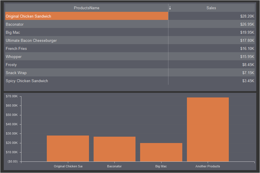The height and width of the screenshot is (173, 260).
Task: Select the Baconator table row
Action: (86, 24)
